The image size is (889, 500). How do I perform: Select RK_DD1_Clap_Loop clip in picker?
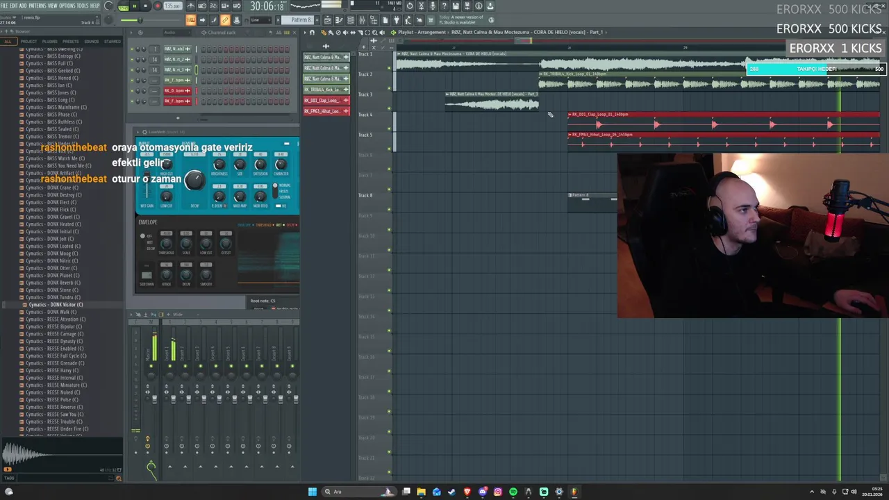(326, 101)
